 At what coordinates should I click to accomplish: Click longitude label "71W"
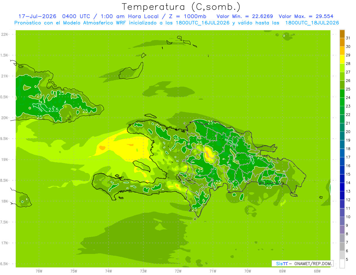click(213, 271)
